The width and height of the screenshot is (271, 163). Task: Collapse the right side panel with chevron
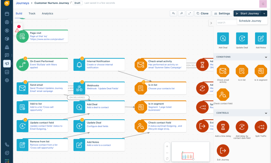[211, 23]
